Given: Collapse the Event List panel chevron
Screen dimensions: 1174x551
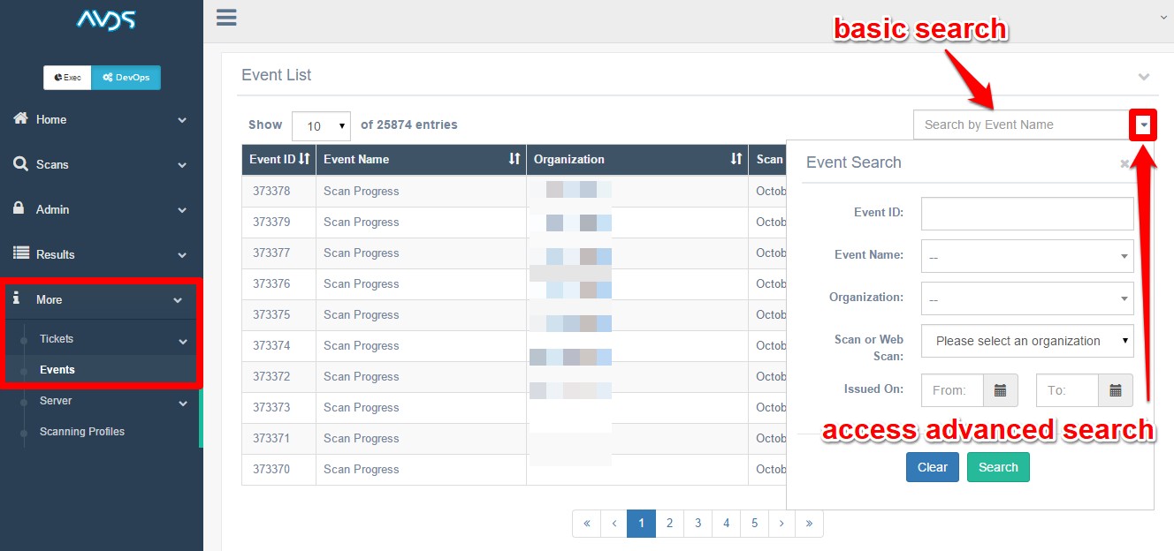Looking at the screenshot, I should [x=1144, y=77].
